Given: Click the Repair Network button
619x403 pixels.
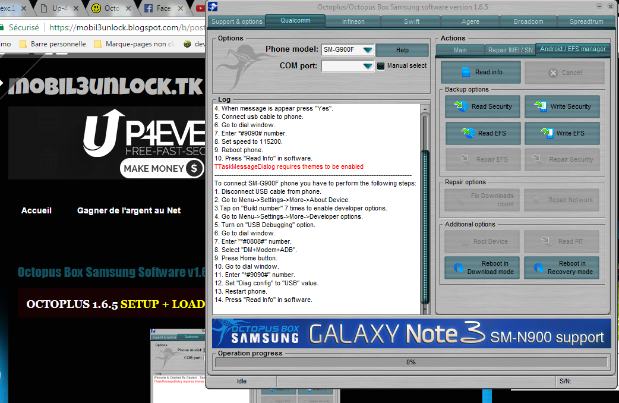Looking at the screenshot, I should pyautogui.click(x=562, y=200).
